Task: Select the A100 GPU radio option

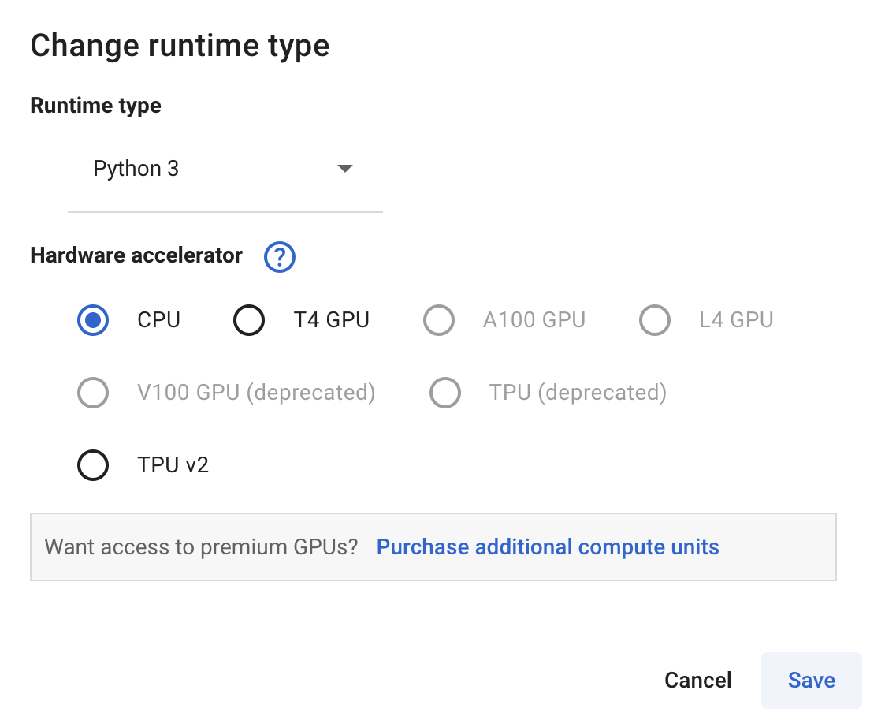Action: click(x=439, y=320)
